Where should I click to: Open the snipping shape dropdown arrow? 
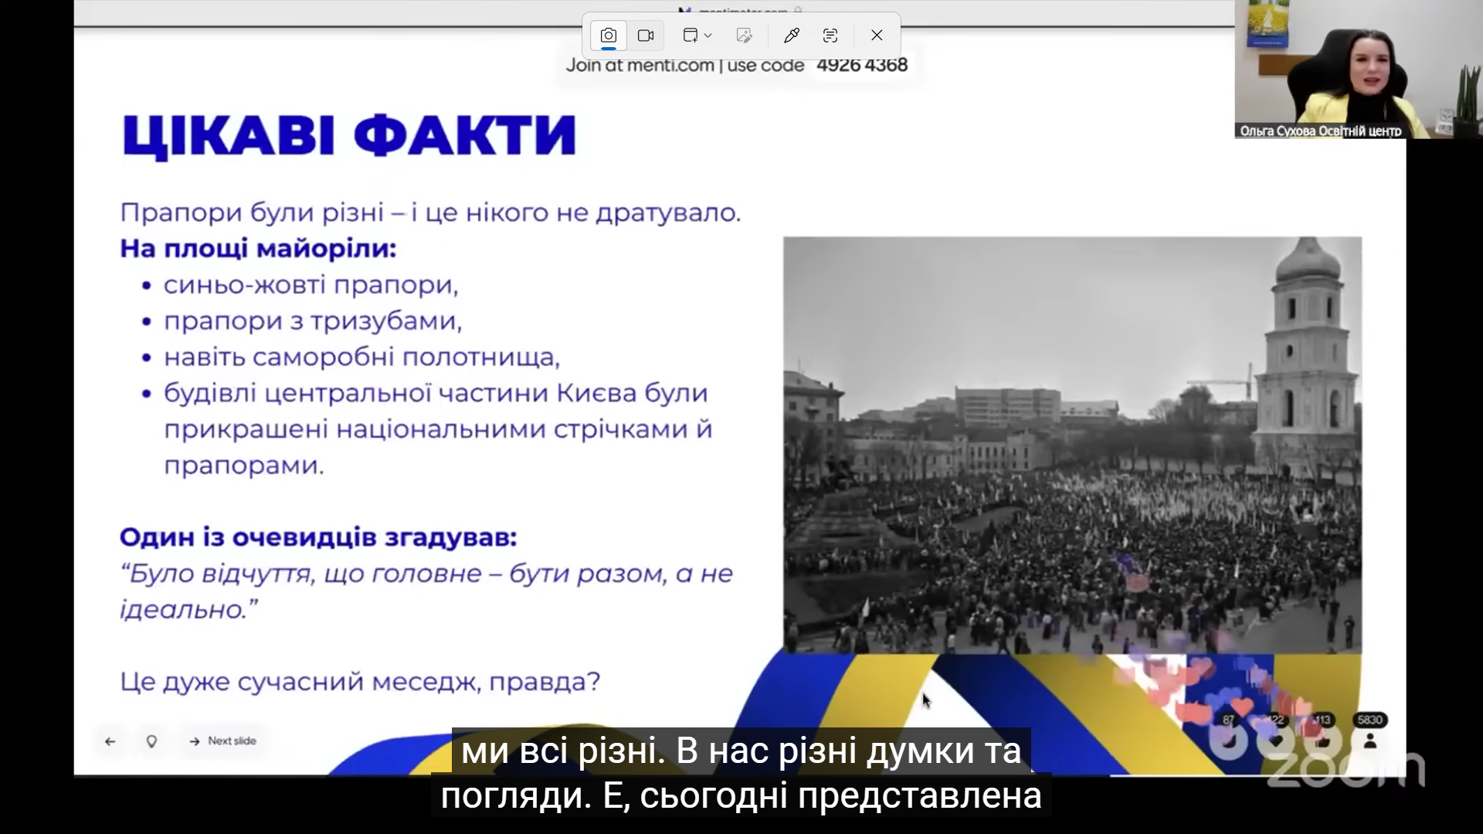tap(708, 36)
